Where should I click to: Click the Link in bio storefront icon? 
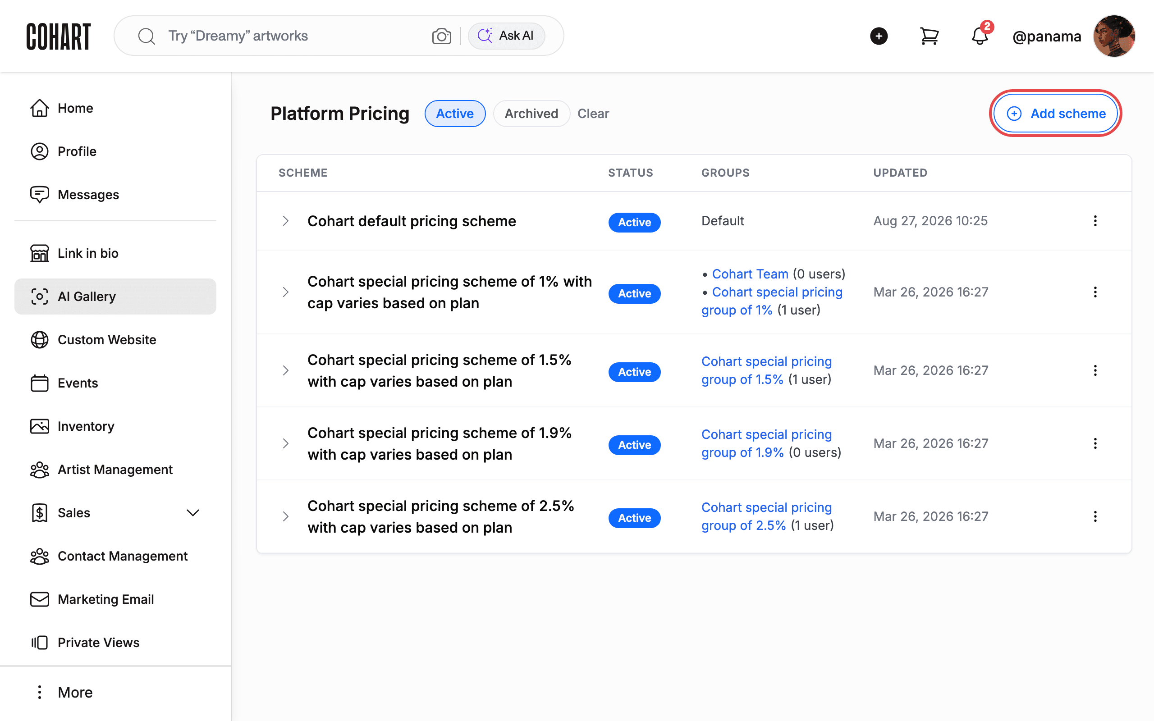(40, 253)
